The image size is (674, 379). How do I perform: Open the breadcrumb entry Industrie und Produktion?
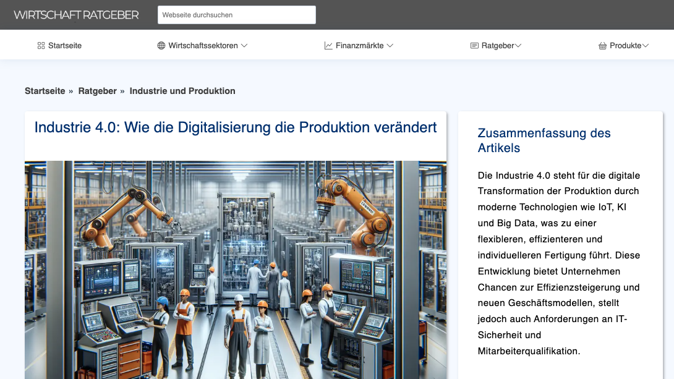(182, 91)
